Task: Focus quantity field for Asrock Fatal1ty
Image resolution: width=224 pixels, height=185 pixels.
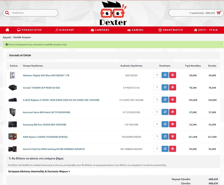Action: pyautogui.click(x=157, y=149)
